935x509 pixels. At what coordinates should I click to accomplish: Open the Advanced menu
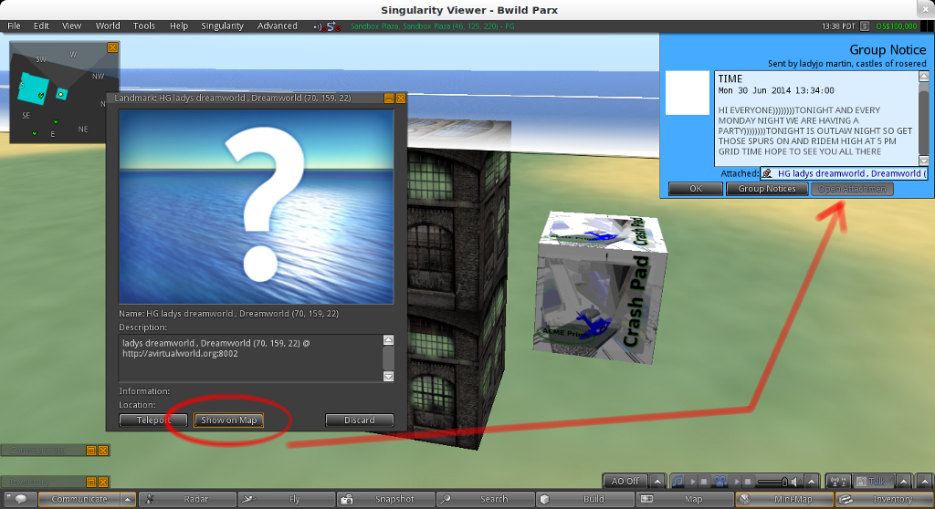[x=278, y=26]
